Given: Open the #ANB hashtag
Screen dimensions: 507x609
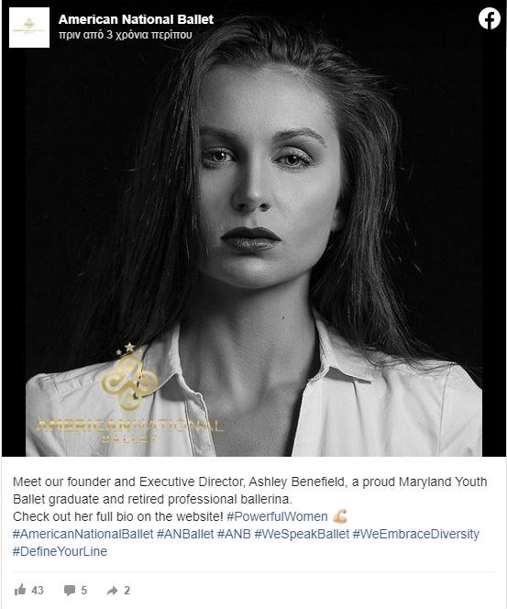Looking at the screenshot, I should click(x=234, y=534).
